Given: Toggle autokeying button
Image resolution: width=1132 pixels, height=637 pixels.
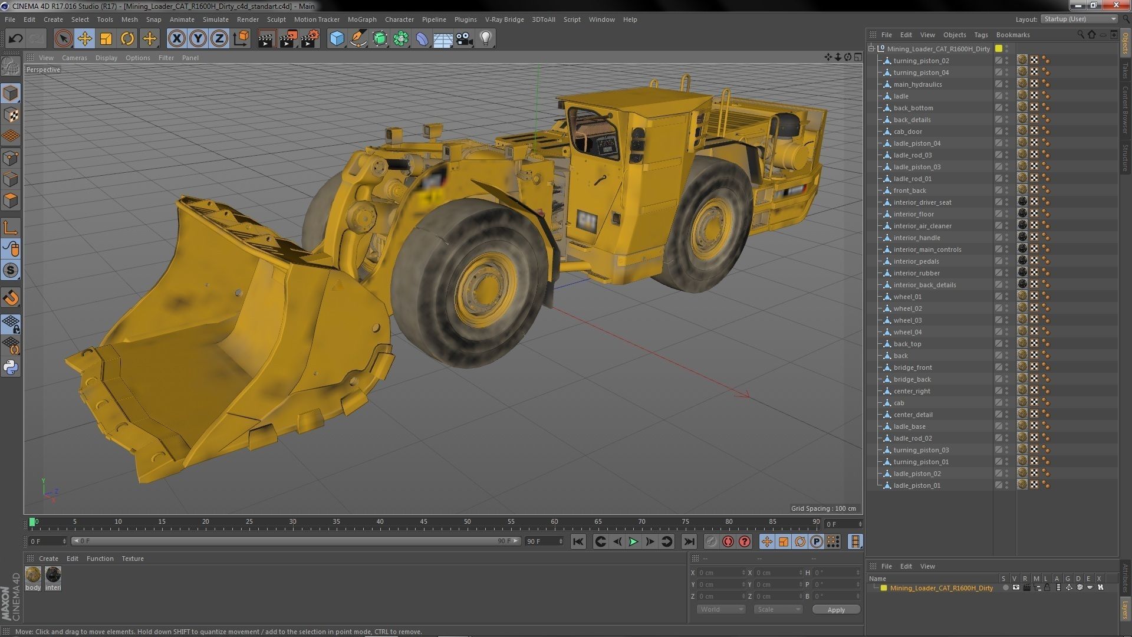Looking at the screenshot, I should pos(728,541).
